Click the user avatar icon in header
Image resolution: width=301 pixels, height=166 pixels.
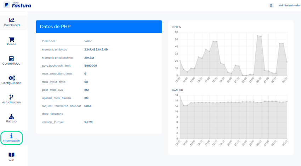point(271,5)
